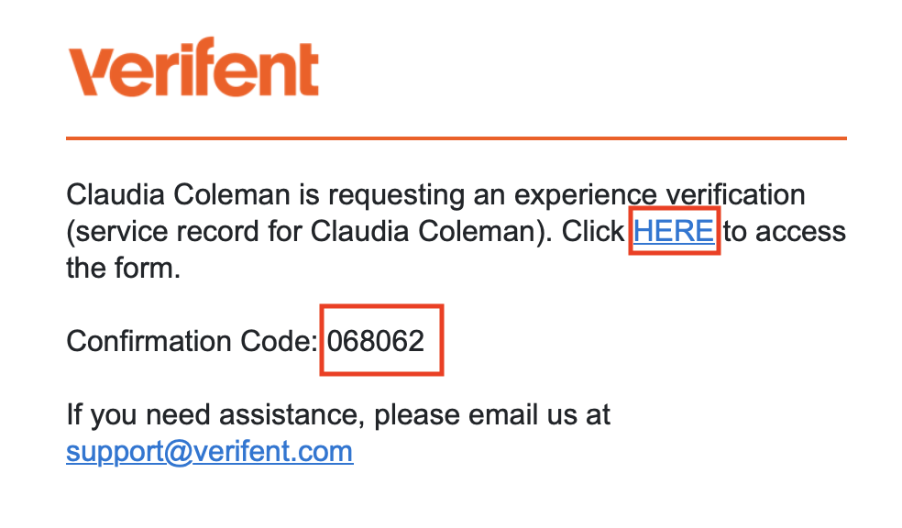Click the word "experience" in the message

click(586, 195)
